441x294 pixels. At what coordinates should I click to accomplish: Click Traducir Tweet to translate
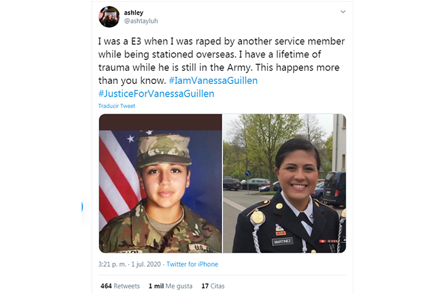(117, 106)
